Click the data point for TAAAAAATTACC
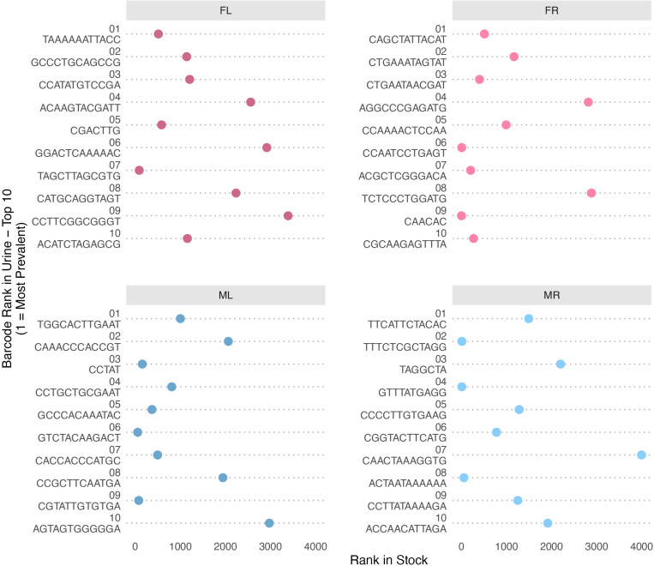Image resolution: width=654 pixels, height=566 pixels. coord(159,33)
